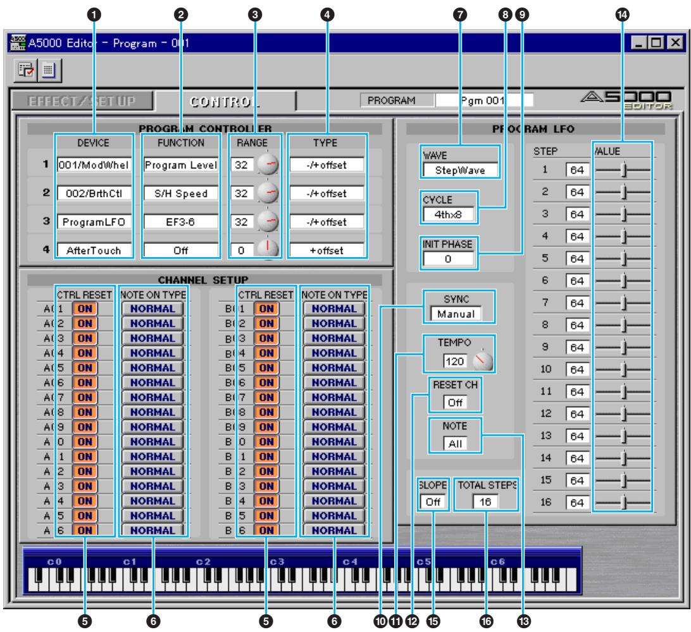Open the EF3-6 function dropdown
The height and width of the screenshot is (632, 691).
181,222
